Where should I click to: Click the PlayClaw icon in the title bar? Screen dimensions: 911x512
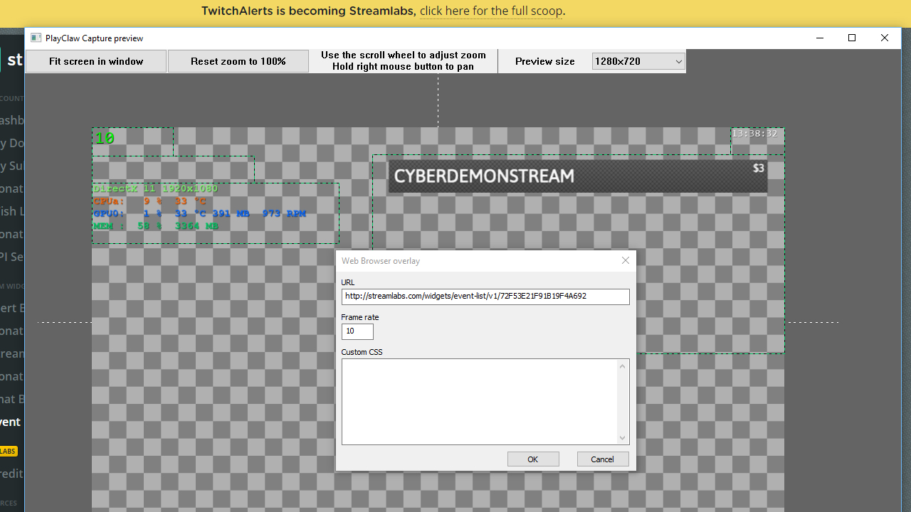(x=36, y=38)
